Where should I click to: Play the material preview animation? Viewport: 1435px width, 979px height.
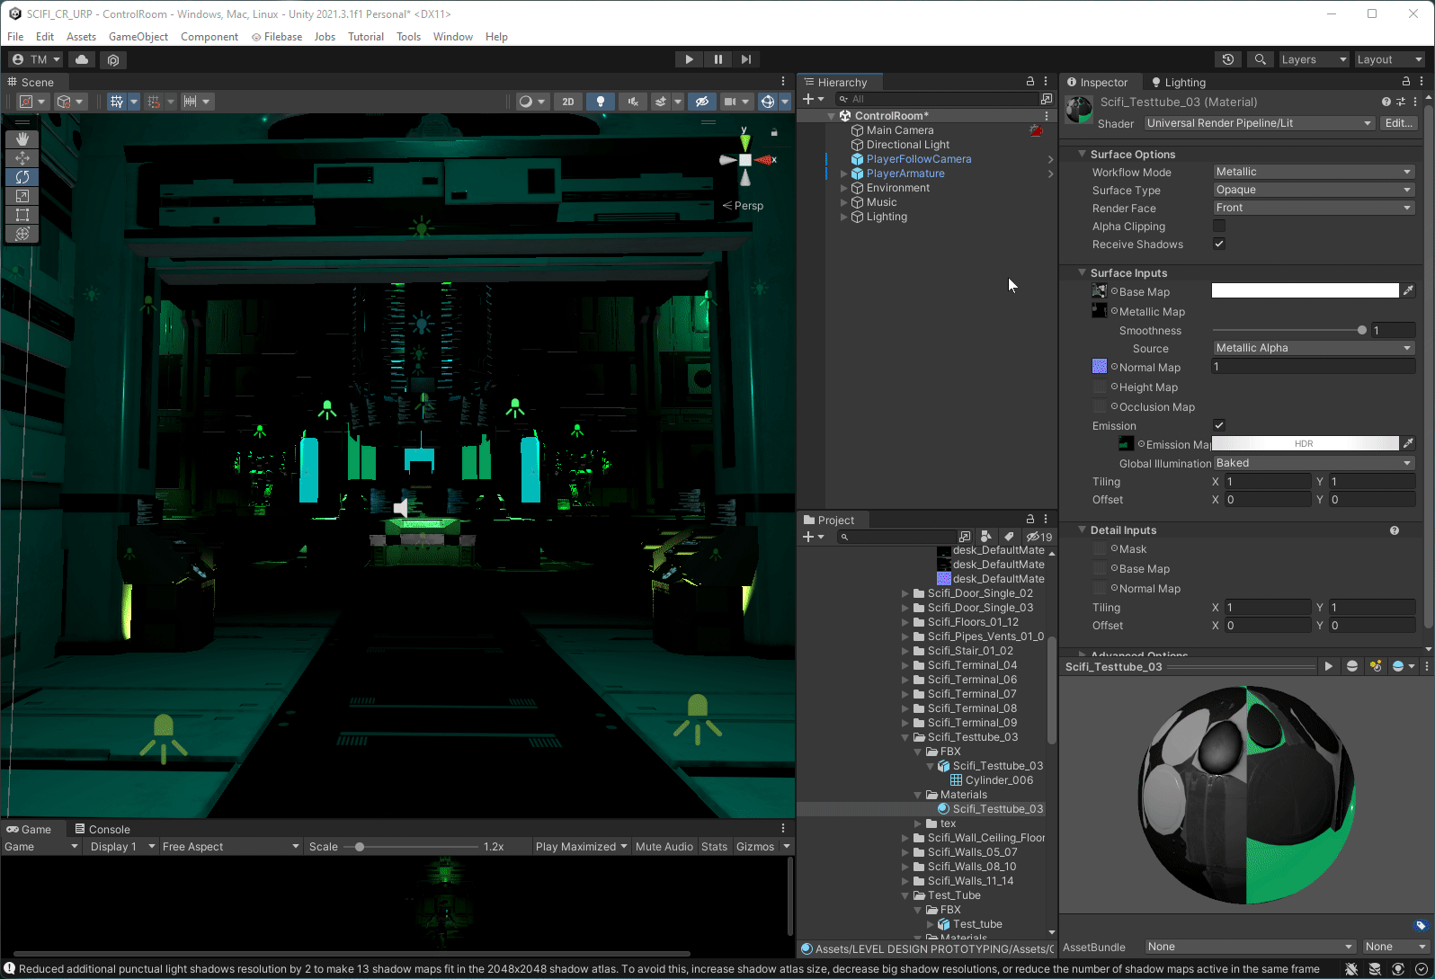[x=1328, y=666]
